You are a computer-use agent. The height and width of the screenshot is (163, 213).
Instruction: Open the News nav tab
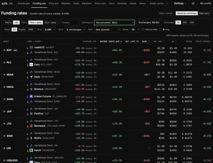142,3
